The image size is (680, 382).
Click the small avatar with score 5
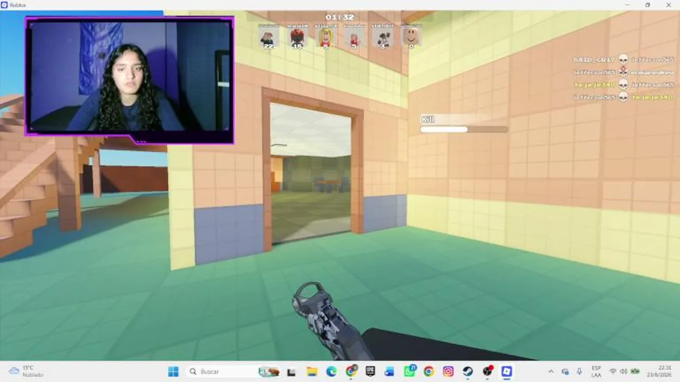tap(354, 37)
